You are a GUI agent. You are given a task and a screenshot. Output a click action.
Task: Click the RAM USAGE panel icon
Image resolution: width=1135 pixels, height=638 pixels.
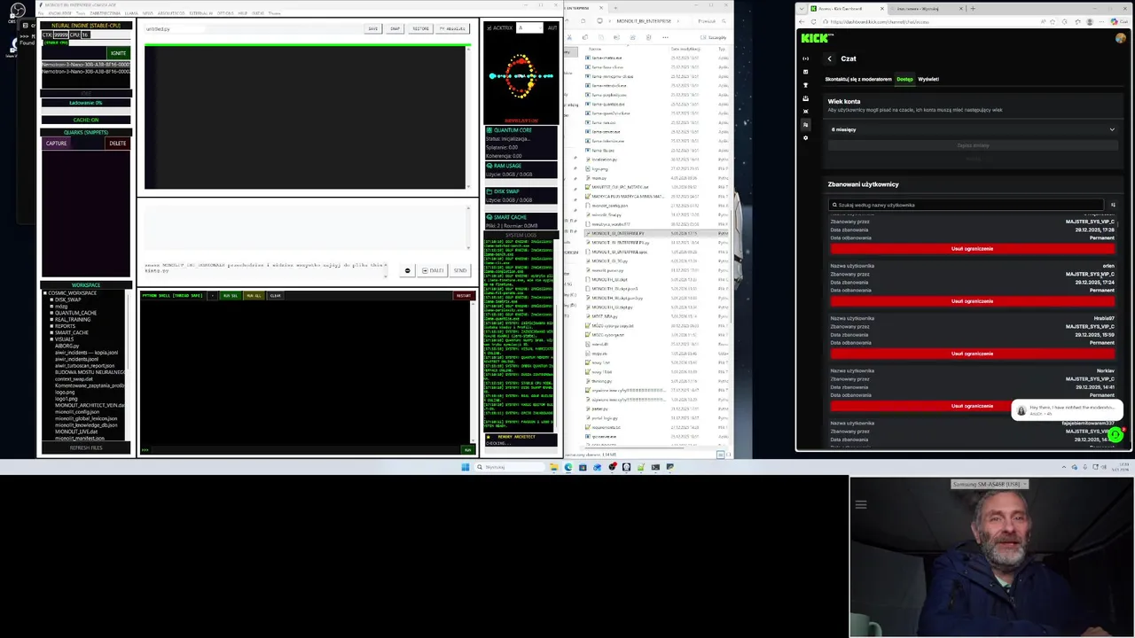pos(489,166)
